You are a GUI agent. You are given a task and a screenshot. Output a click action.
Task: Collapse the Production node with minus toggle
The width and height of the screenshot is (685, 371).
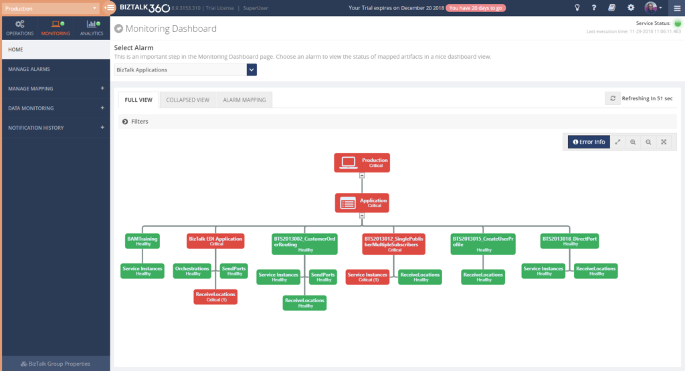(x=362, y=175)
